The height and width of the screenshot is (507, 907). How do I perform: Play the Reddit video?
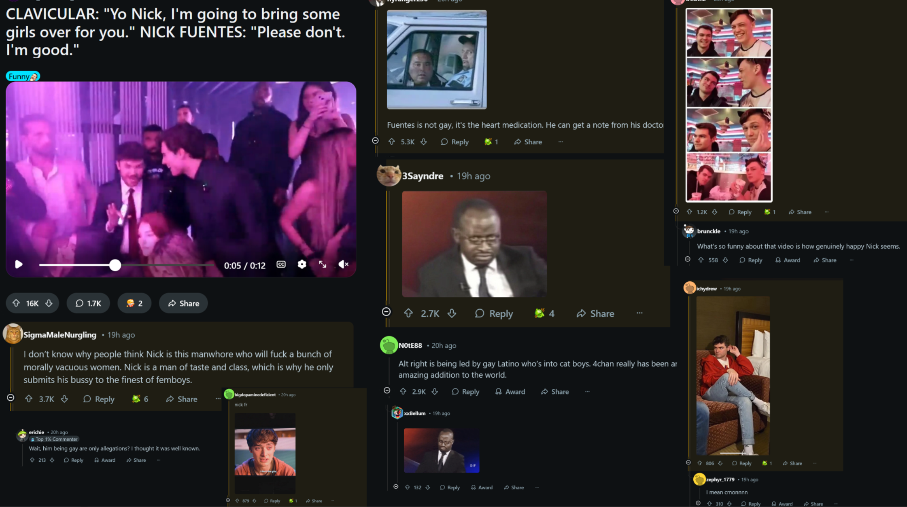[x=19, y=264]
